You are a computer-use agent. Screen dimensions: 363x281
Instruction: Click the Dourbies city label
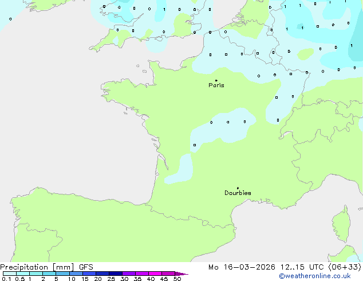[238, 193]
